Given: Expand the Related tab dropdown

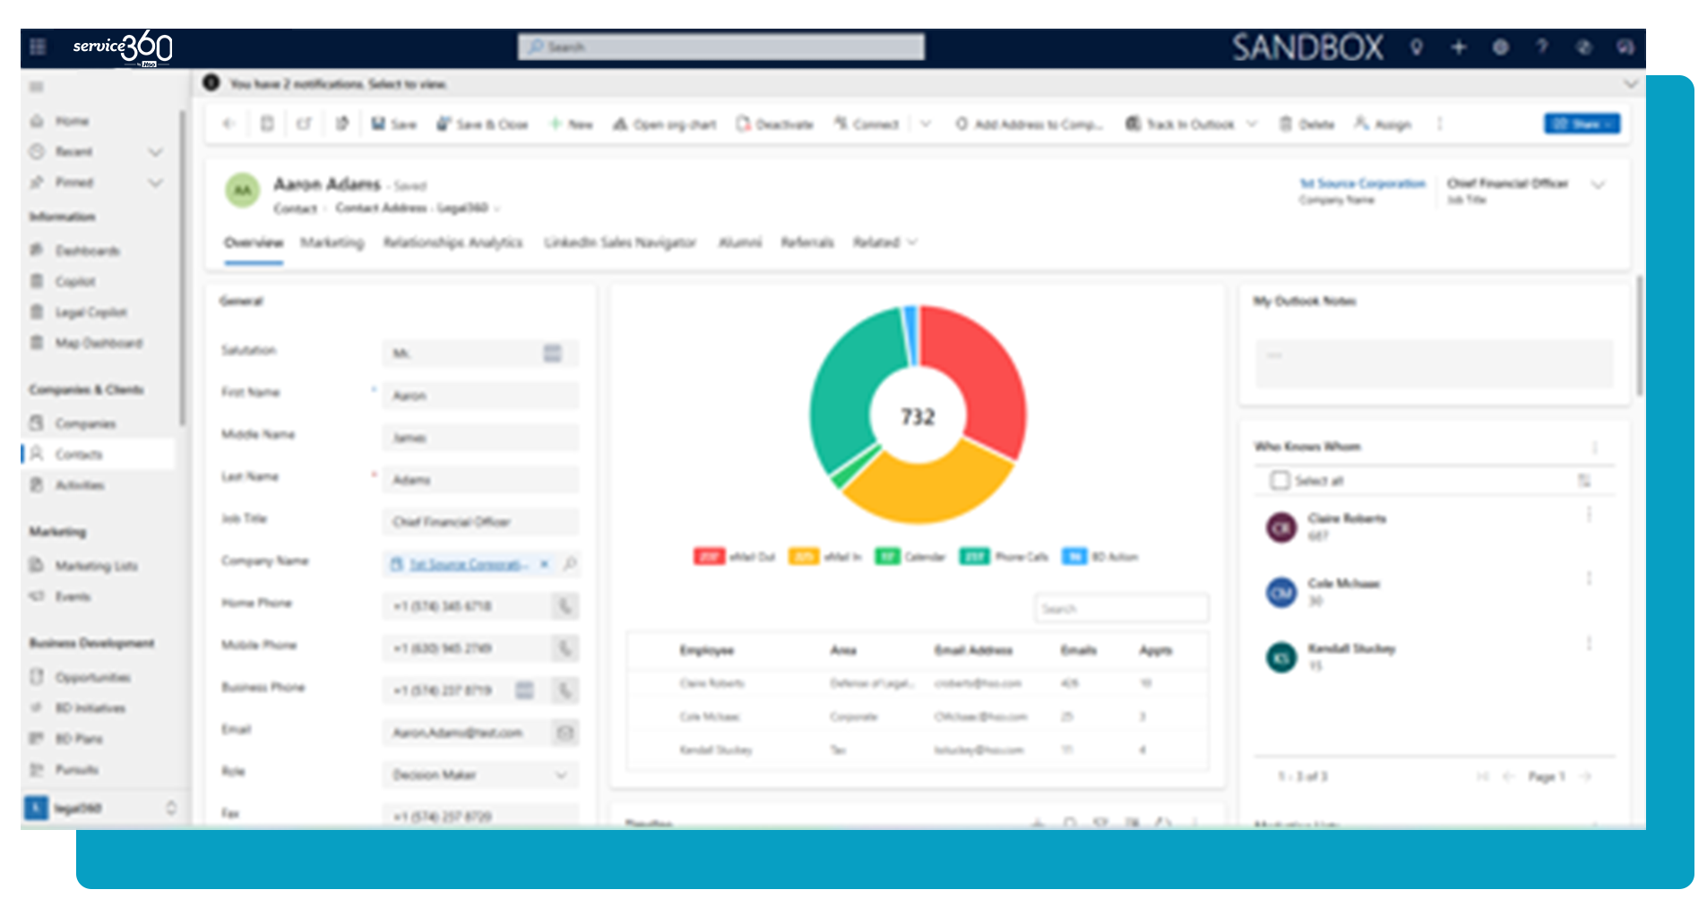Looking at the screenshot, I should point(911,243).
